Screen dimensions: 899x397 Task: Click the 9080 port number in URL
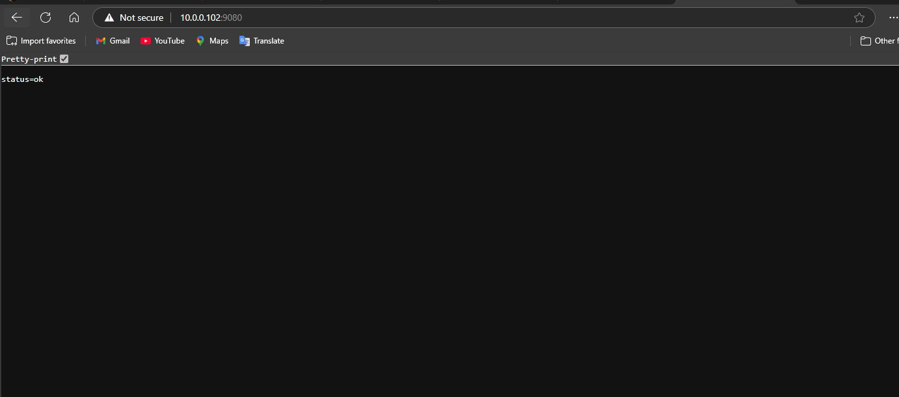(x=232, y=18)
